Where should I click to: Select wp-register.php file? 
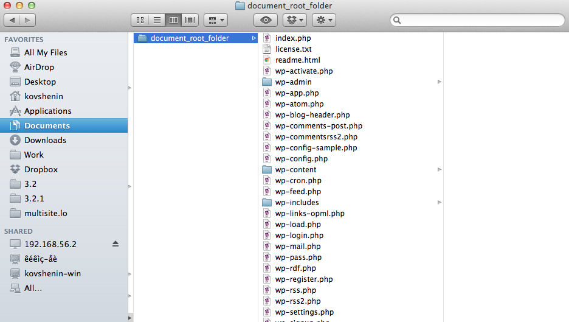point(351,279)
